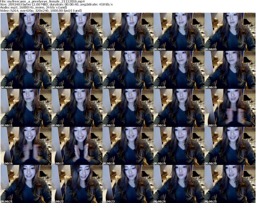This screenshot has width=256, height=203.
Task: Open the thumbnail stamped 00:00:03
Action: (x=128, y=32)
